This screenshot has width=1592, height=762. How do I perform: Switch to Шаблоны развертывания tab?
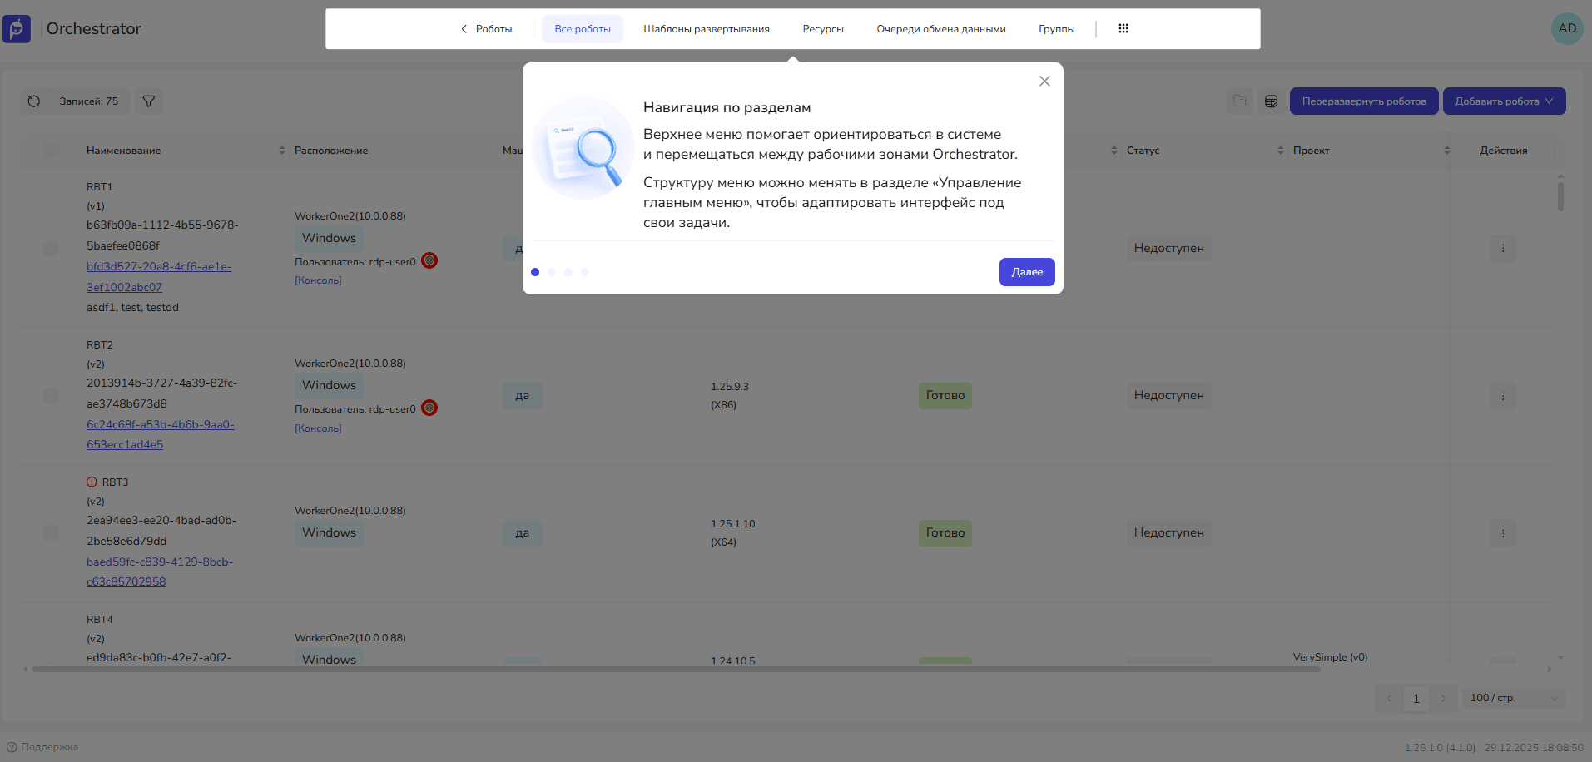(x=706, y=29)
